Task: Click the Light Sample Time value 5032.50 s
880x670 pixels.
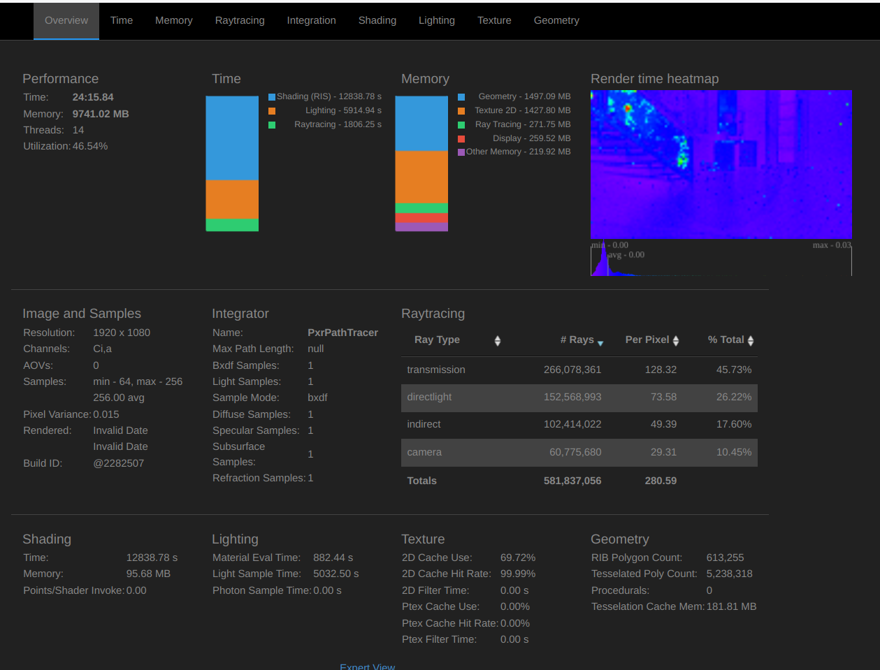Action: (x=336, y=574)
